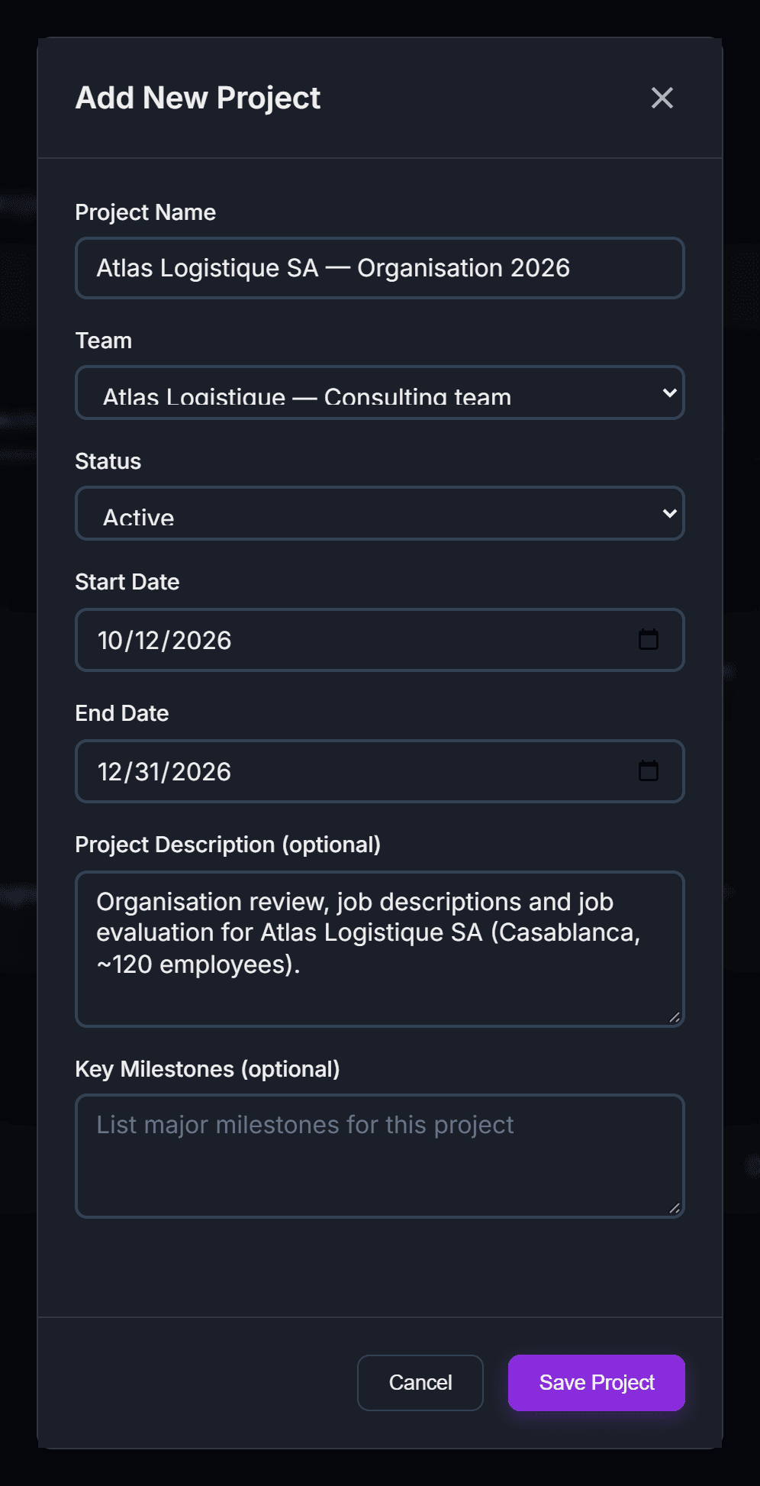
Task: Click the Key Milestones text area
Action: tap(380, 1156)
